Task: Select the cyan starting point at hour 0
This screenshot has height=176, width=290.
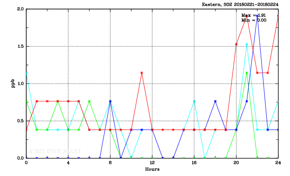Action: click(26, 72)
